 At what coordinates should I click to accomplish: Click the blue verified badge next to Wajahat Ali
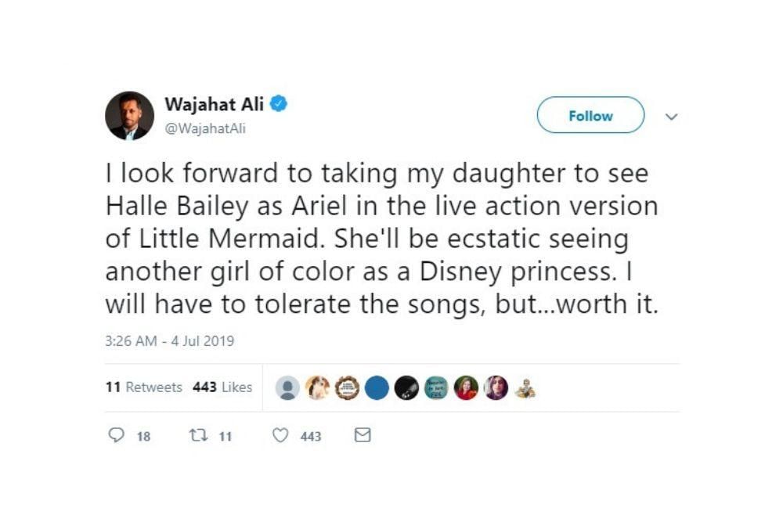(x=280, y=101)
